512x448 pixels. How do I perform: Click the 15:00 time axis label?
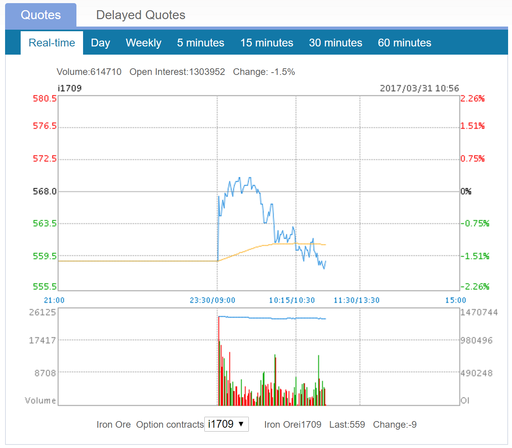coord(455,300)
